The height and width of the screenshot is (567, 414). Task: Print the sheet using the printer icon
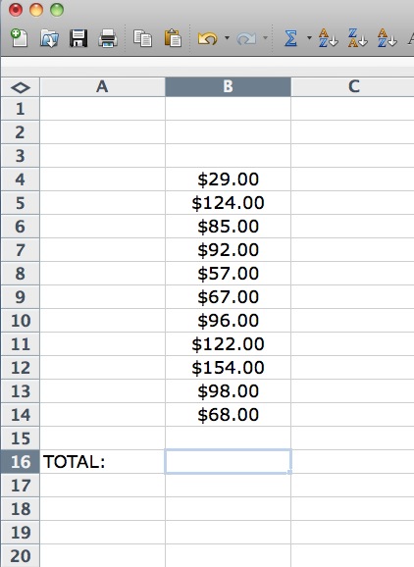[x=108, y=38]
